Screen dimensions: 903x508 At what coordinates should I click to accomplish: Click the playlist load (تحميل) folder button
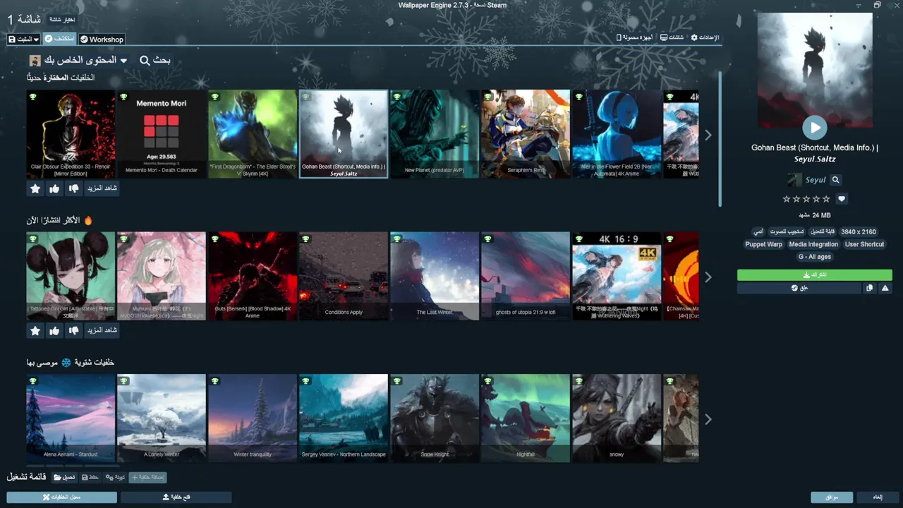64,478
